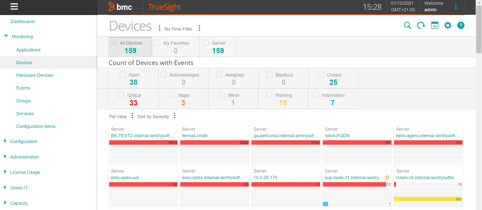Open Services in the sidebar
This screenshot has width=482, height=210.
pyautogui.click(x=25, y=114)
